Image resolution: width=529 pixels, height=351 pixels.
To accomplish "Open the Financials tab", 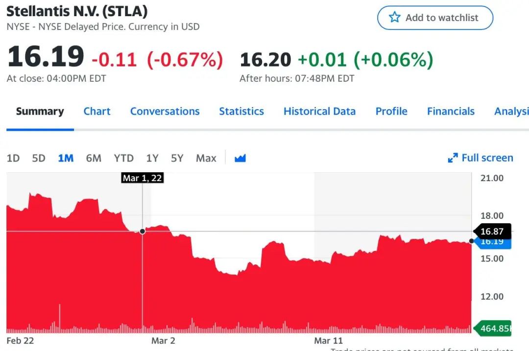I will pyautogui.click(x=451, y=111).
